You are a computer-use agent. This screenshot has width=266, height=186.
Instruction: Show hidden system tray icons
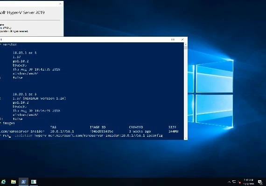[229, 182]
